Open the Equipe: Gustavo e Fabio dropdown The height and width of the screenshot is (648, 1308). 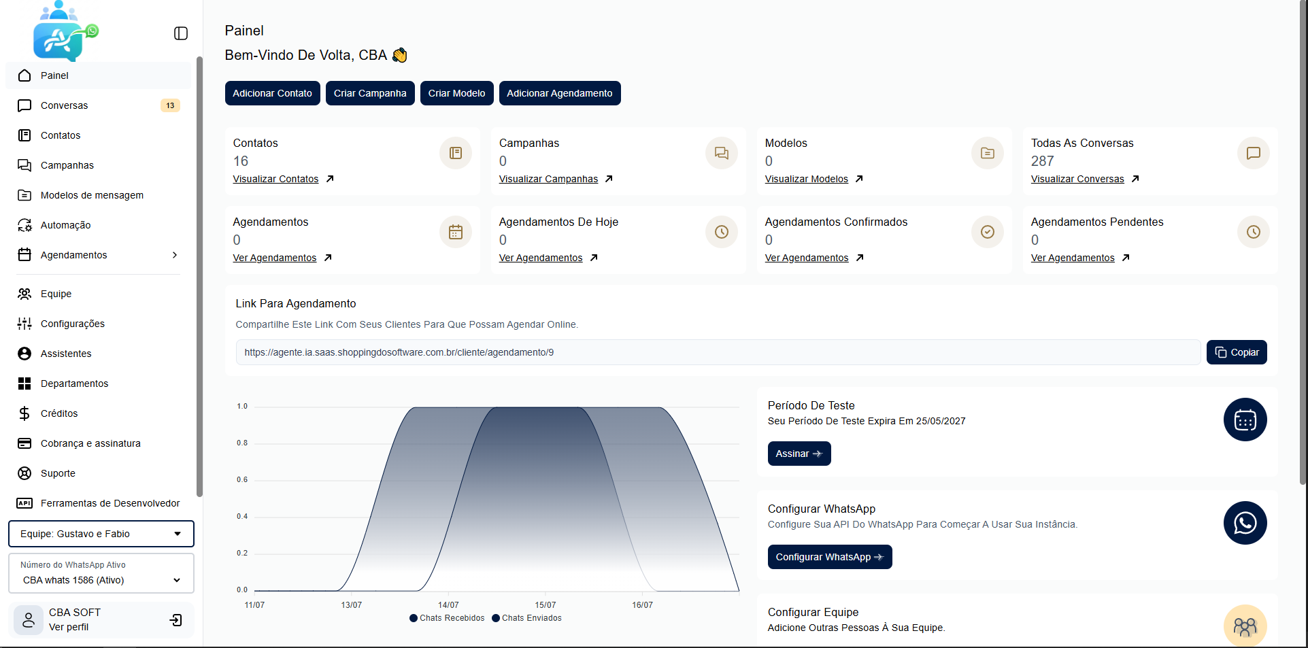coord(101,534)
